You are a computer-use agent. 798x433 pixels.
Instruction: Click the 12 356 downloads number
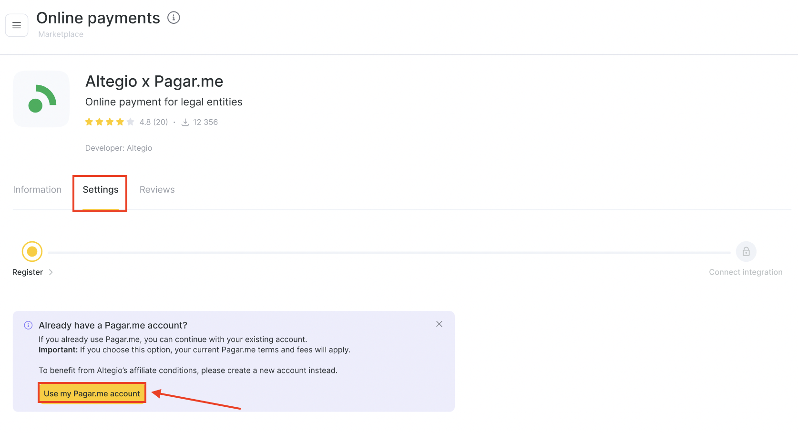click(x=205, y=122)
